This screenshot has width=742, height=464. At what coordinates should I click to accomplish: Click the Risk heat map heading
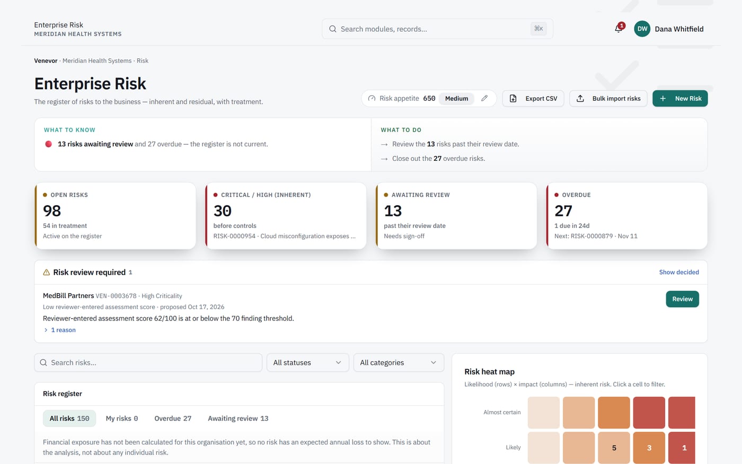click(x=489, y=372)
